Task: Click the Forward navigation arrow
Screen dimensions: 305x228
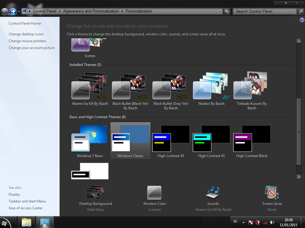Action: [x=13, y=12]
